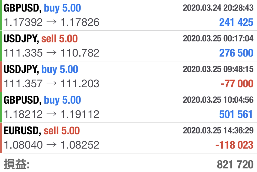Tap the 111.335 → 110.782 price range
Viewport: 257px width, 172px height.
point(51,53)
